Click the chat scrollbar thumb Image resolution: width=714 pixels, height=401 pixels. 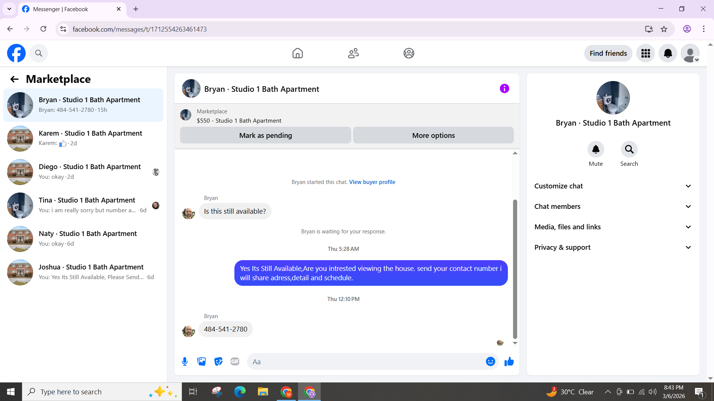515,269
